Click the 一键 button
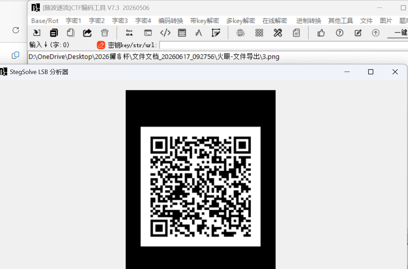This screenshot has height=269, width=408. tap(398, 33)
